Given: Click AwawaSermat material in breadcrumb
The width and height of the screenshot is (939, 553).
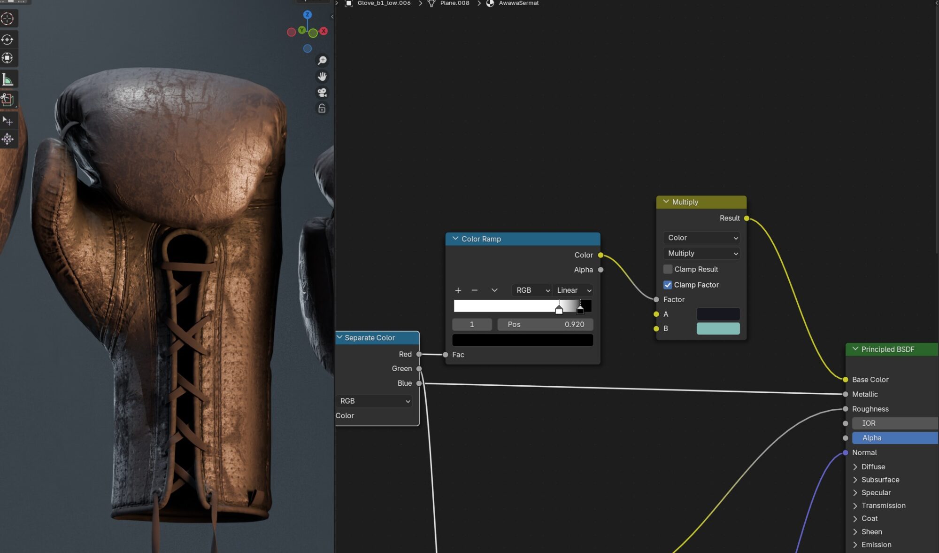Looking at the screenshot, I should pyautogui.click(x=518, y=3).
